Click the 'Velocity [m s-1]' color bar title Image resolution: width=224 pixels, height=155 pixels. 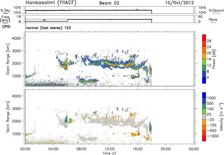(221, 117)
